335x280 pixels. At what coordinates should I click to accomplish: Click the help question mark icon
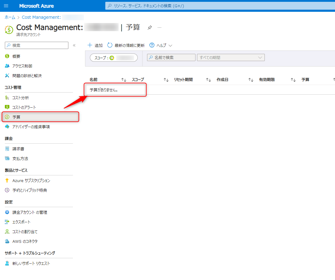coord(152,45)
